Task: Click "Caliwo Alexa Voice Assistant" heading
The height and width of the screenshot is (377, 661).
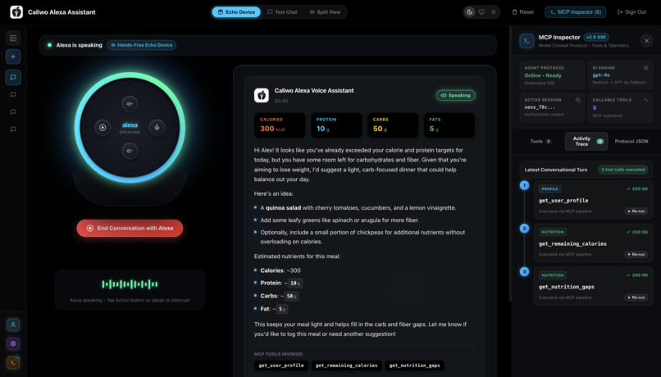Action: [314, 91]
